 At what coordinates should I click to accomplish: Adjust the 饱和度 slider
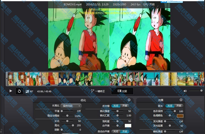[x=118, y=121]
